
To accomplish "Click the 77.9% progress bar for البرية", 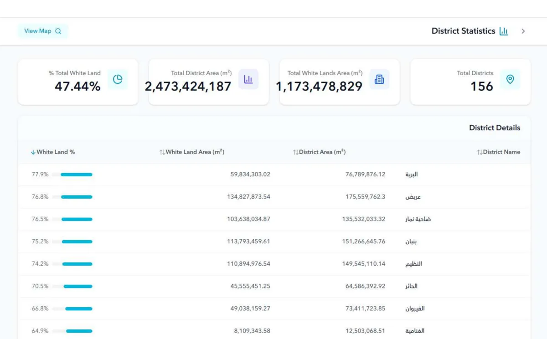I will pyautogui.click(x=72, y=175).
